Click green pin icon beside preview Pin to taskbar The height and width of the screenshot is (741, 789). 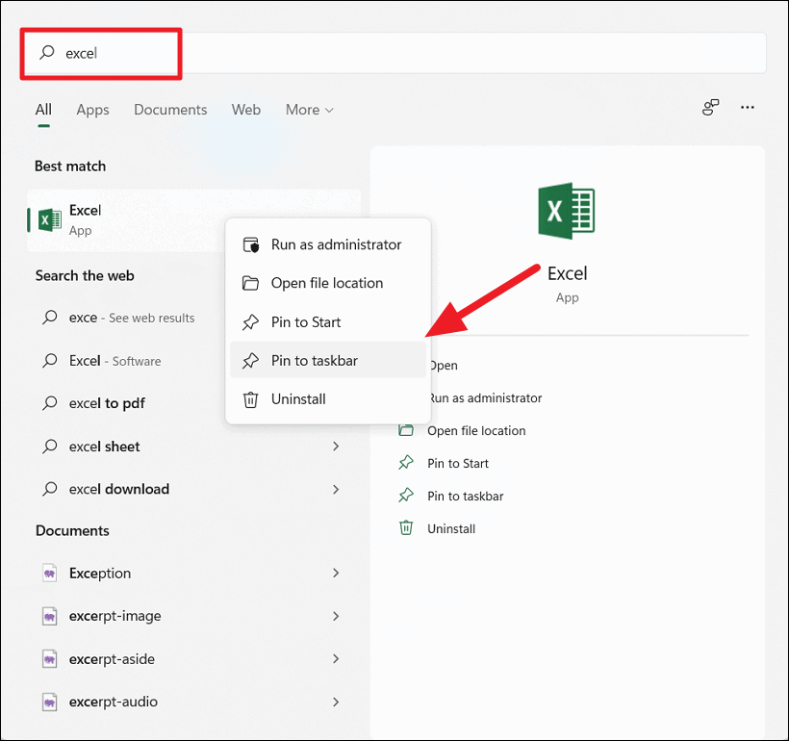[x=406, y=496]
